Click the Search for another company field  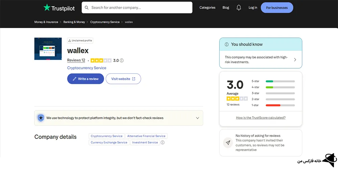coord(137,7)
